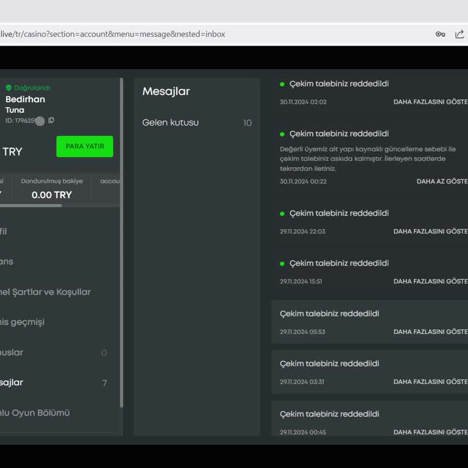Expand message dated 29.11.2024 05:53
Screen dimensions: 468x468
click(x=430, y=331)
